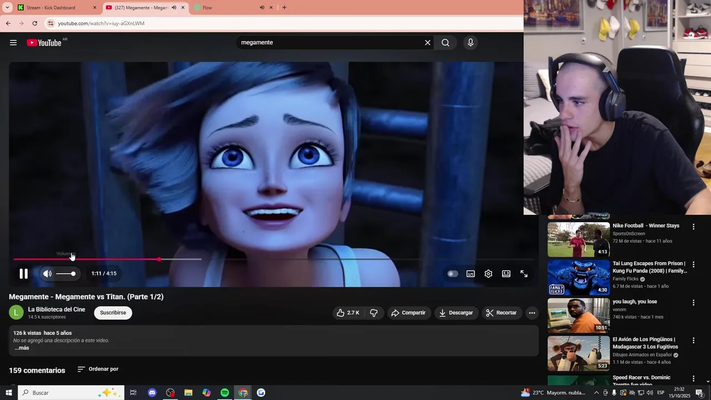Click the Descargar download button
Screen dimensions: 711x400
pos(455,313)
